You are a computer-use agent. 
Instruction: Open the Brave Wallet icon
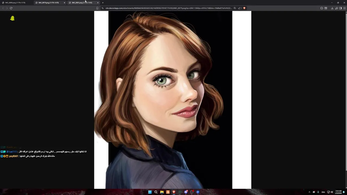326,8
